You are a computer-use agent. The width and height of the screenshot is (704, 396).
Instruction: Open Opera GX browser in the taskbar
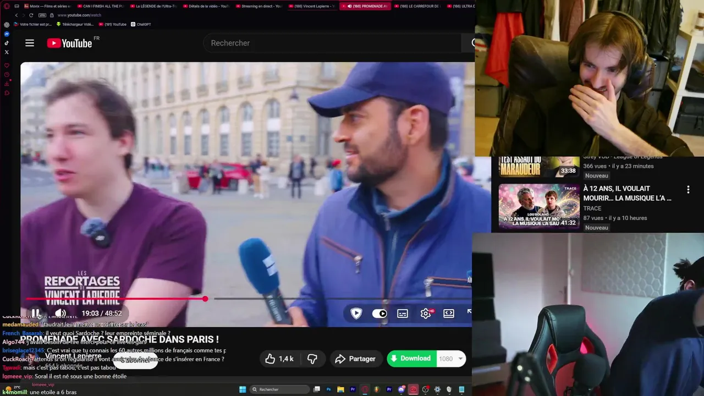(365, 389)
